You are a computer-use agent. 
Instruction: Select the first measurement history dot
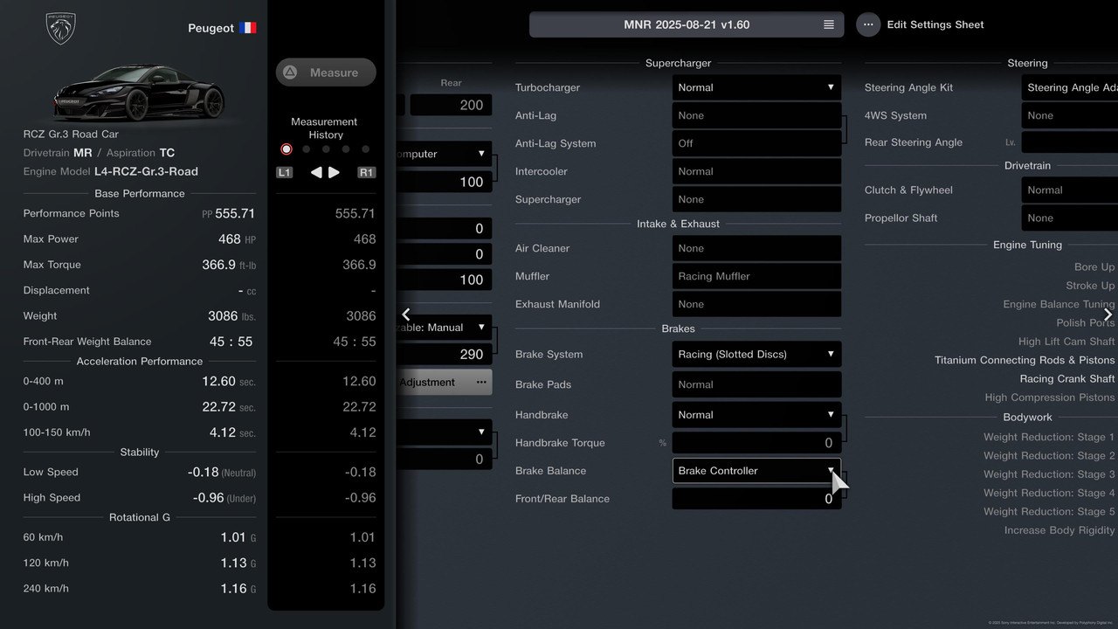pos(286,149)
